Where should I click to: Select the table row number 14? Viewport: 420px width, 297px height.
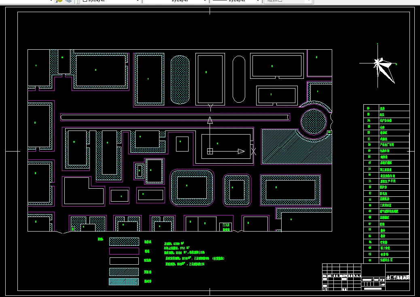tap(370, 181)
